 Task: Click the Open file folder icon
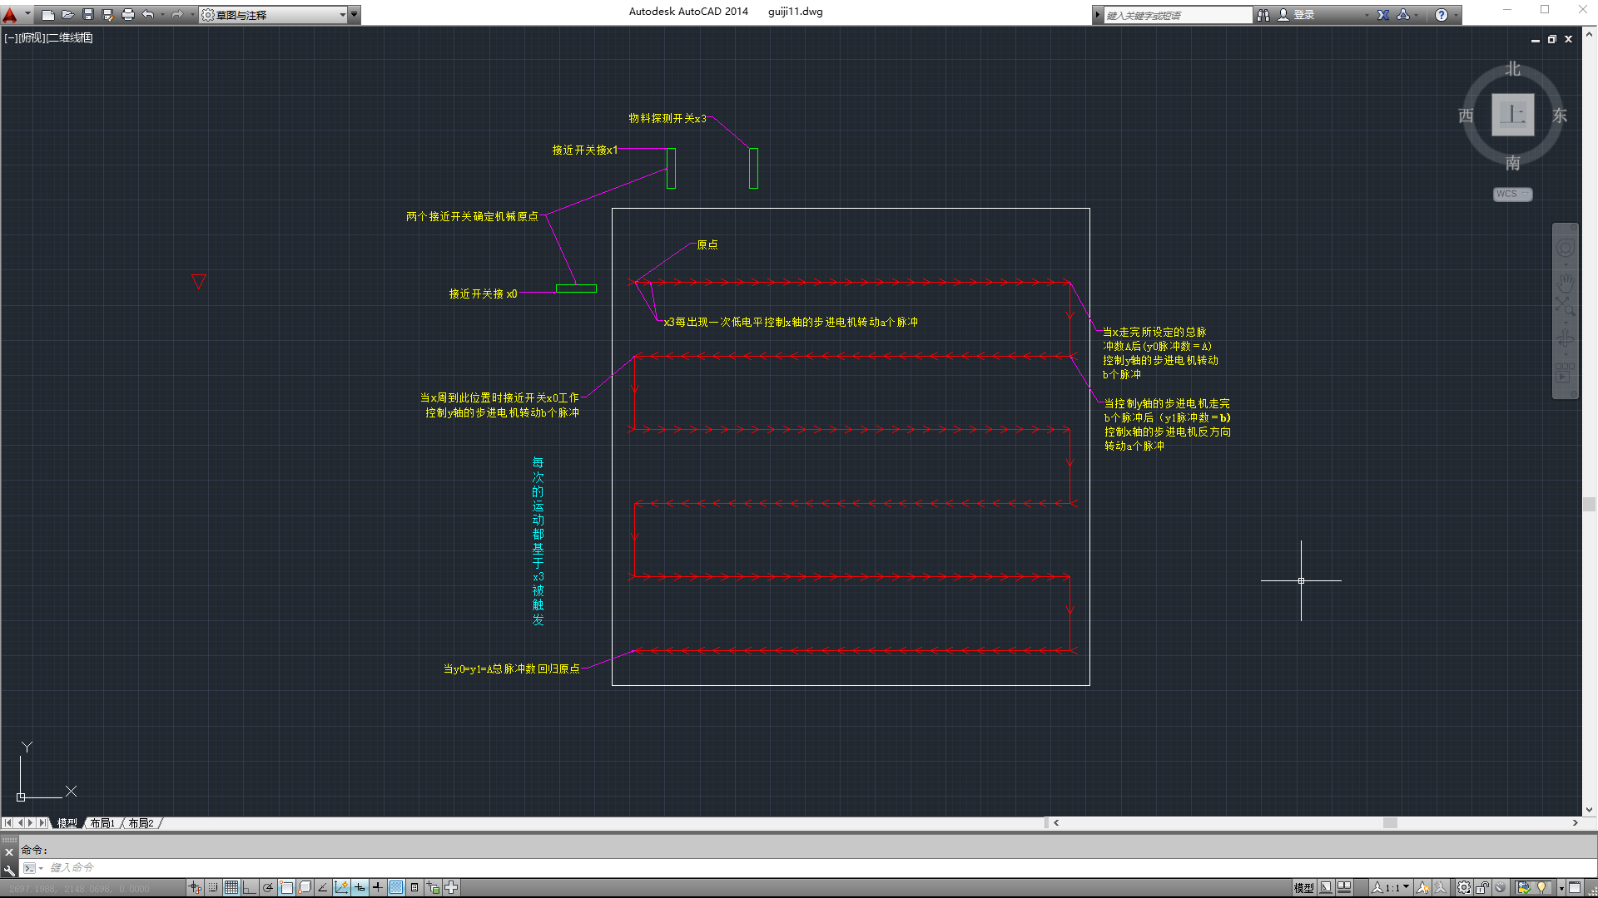coord(68,14)
